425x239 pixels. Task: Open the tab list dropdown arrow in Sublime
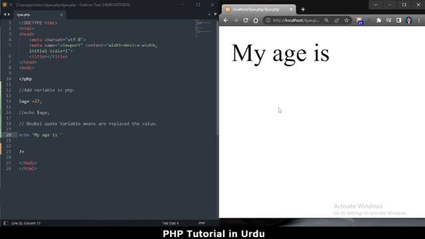tap(215, 14)
